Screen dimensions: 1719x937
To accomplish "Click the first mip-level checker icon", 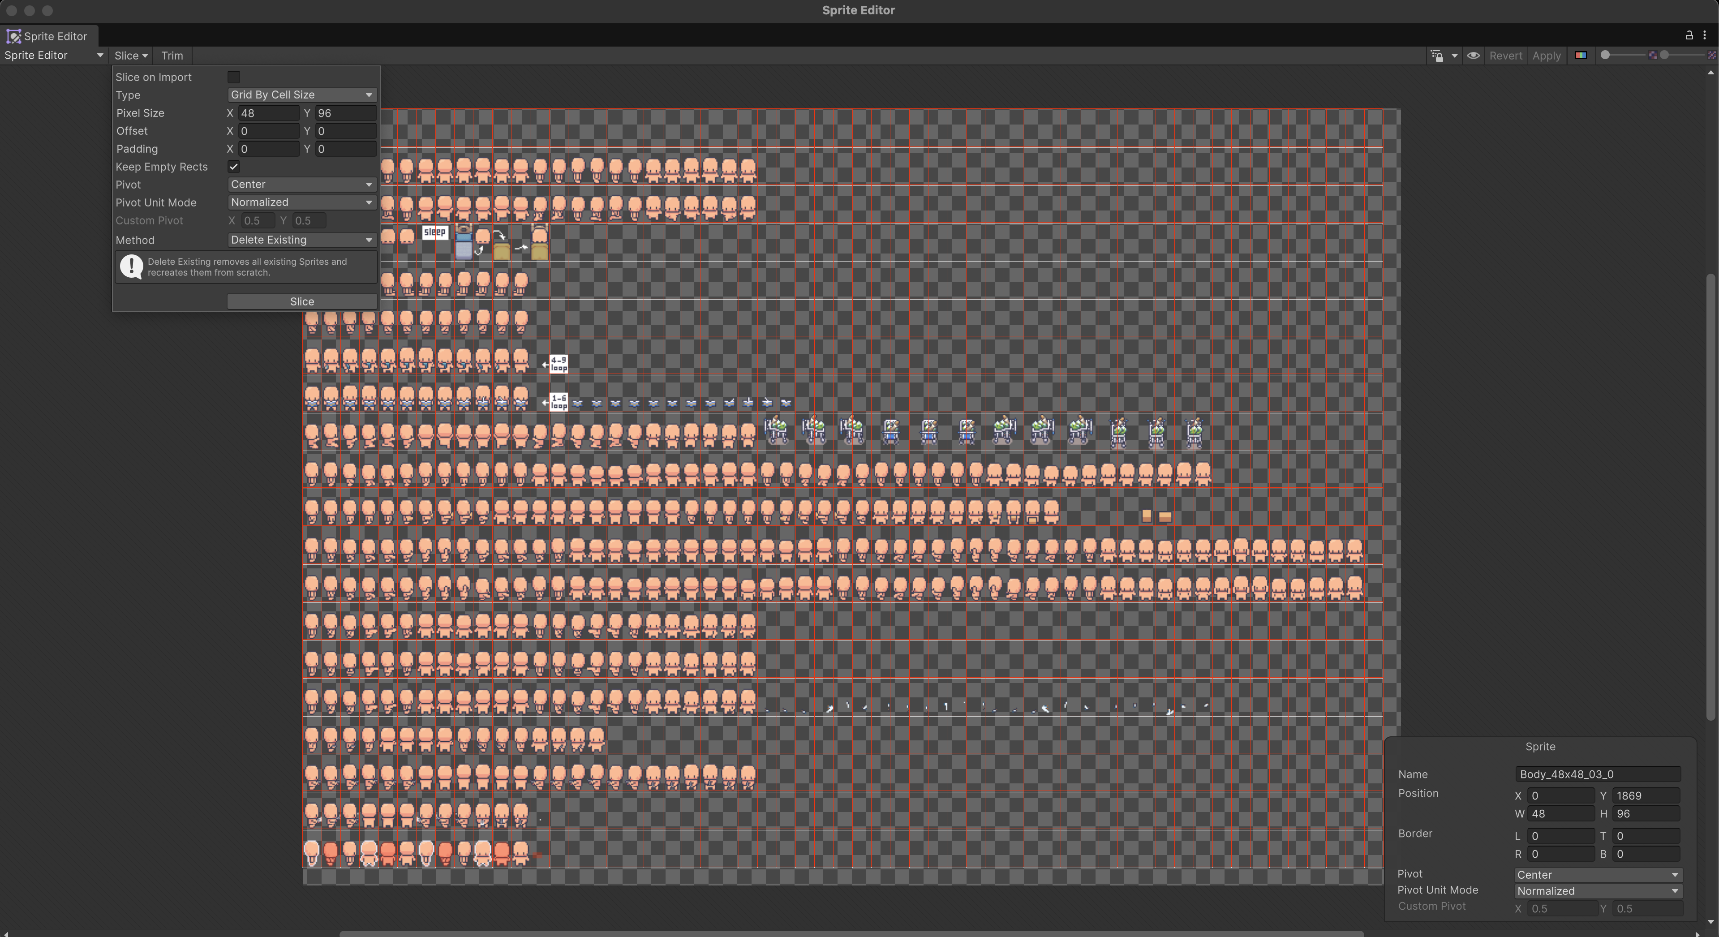I will pyautogui.click(x=1652, y=56).
